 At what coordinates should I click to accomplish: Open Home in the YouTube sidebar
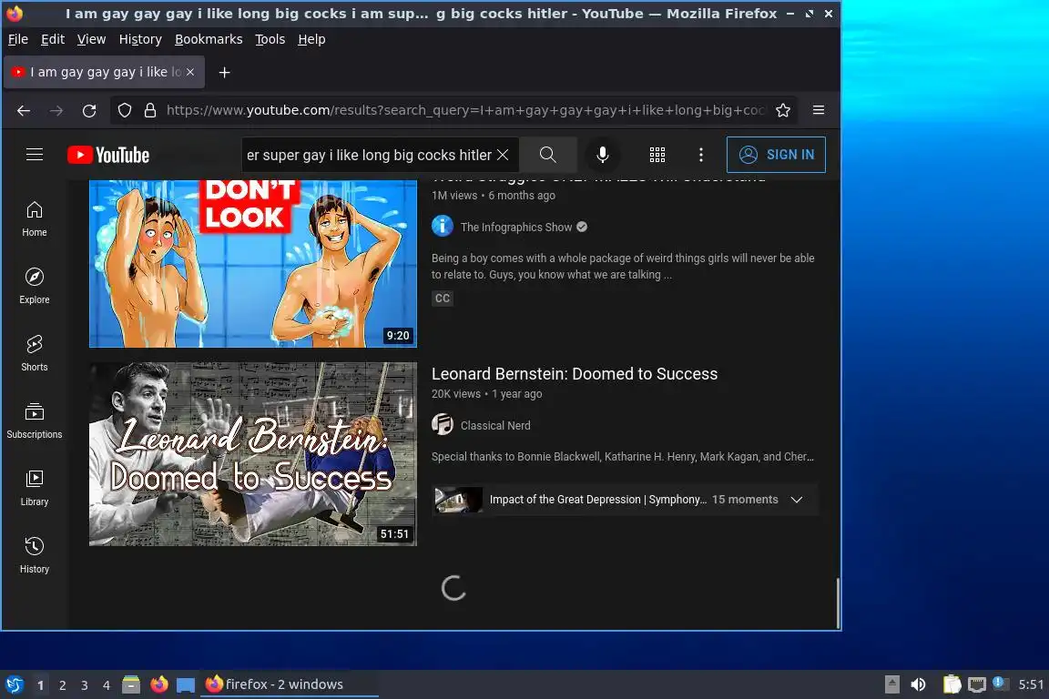pyautogui.click(x=34, y=218)
